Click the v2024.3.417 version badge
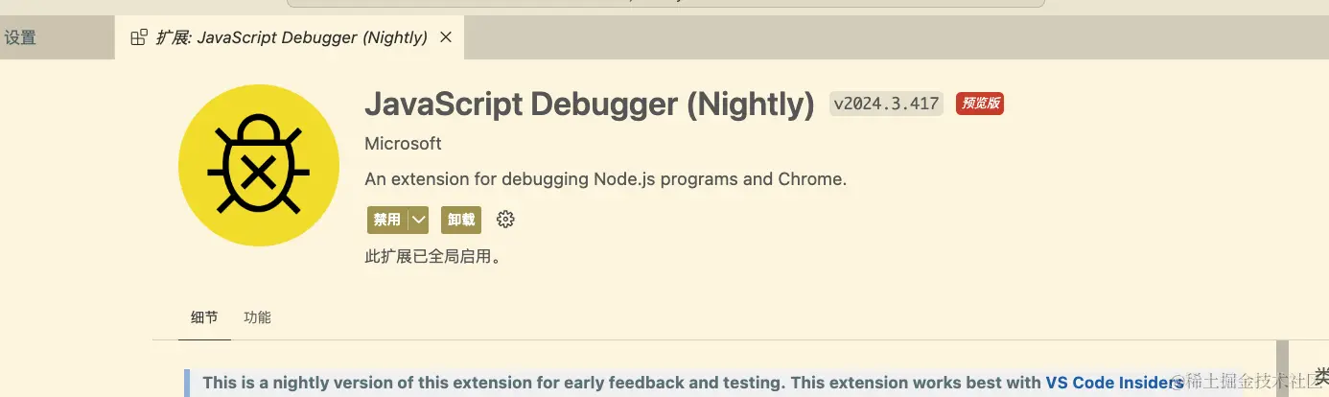The width and height of the screenshot is (1329, 397). point(886,104)
